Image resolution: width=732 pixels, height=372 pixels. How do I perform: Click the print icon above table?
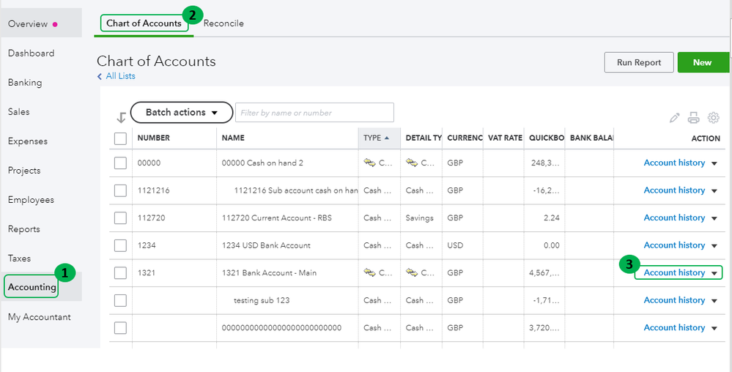click(694, 117)
